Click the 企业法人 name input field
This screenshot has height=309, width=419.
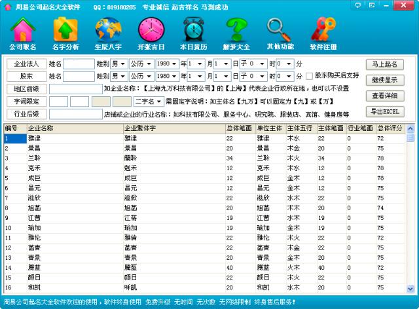click(79, 64)
